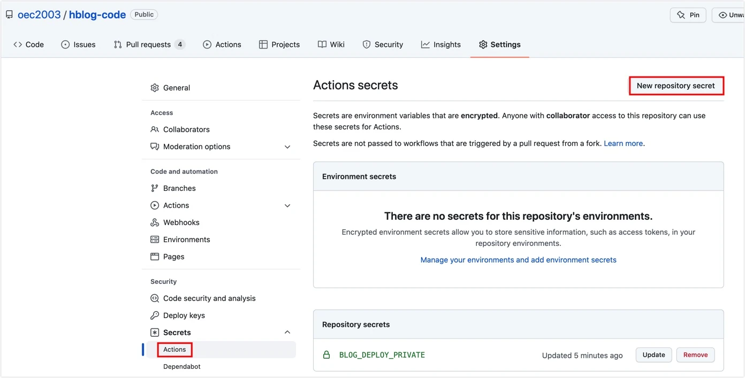This screenshot has width=745, height=378.
Task: Click the Issues circle icon
Action: click(x=65, y=44)
